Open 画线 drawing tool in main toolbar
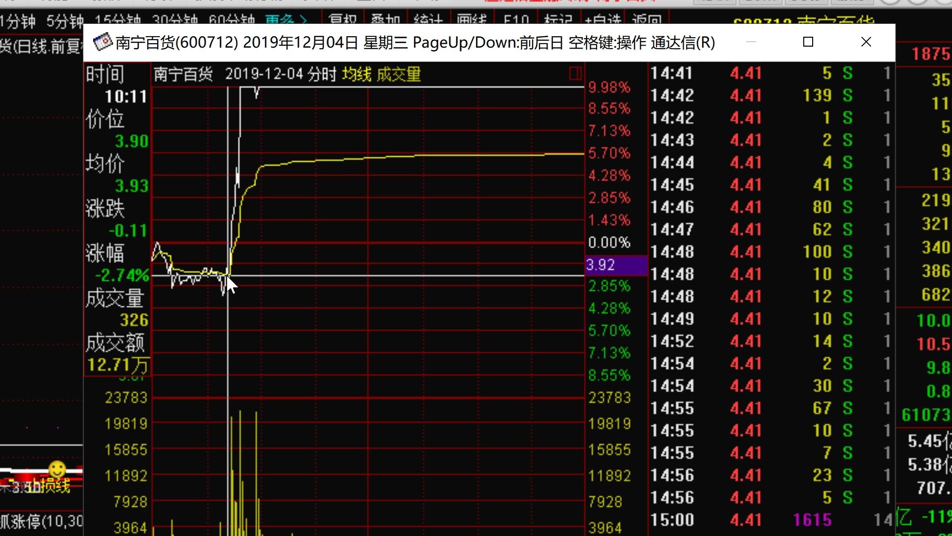The width and height of the screenshot is (952, 536). pyautogui.click(x=472, y=20)
